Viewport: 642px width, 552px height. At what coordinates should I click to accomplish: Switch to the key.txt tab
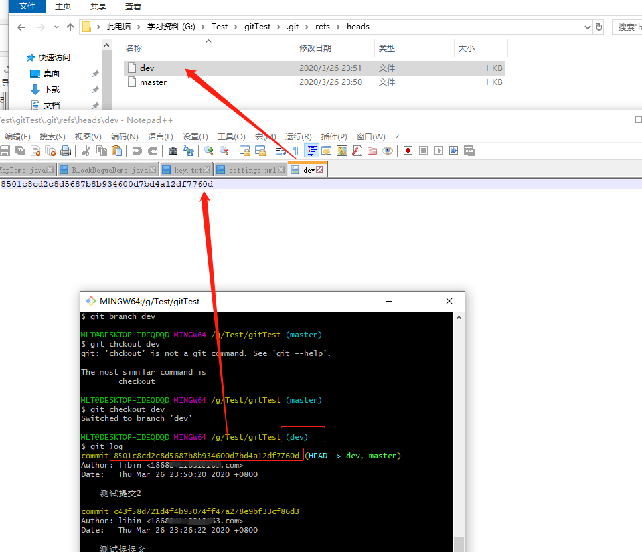click(x=187, y=169)
